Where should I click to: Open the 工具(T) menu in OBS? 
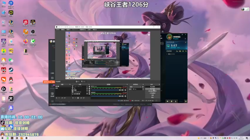tap(89, 30)
